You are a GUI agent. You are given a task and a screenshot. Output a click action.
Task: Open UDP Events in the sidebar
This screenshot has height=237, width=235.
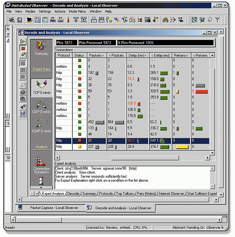pyautogui.click(x=42, y=106)
